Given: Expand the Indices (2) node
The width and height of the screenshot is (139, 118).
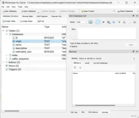Looking at the screenshot, I should pos(3,62).
